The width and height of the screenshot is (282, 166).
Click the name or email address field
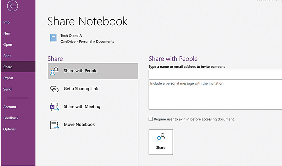click(x=215, y=74)
